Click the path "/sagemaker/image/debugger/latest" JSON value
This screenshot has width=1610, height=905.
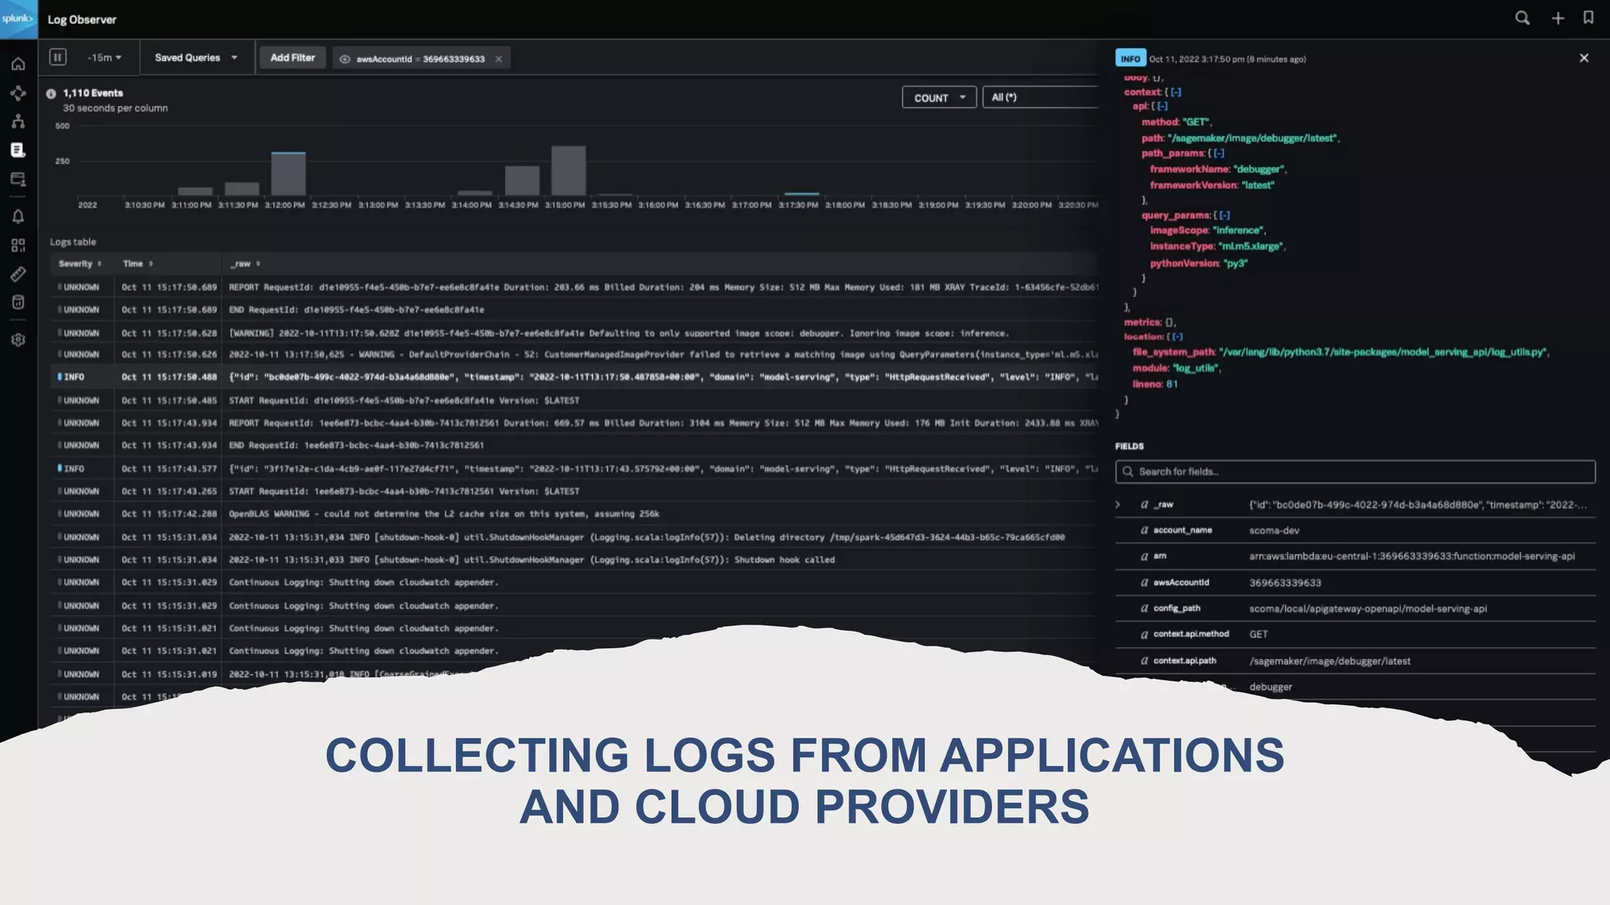(x=1252, y=138)
